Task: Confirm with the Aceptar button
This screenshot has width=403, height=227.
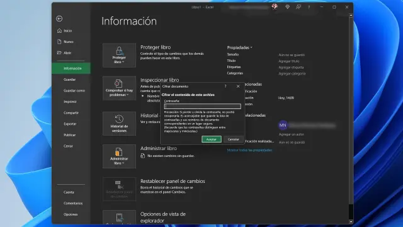Action: tap(212, 139)
